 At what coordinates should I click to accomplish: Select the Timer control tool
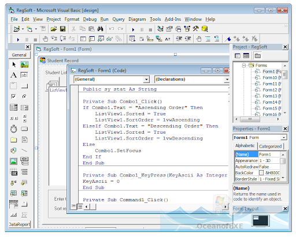point(14,129)
